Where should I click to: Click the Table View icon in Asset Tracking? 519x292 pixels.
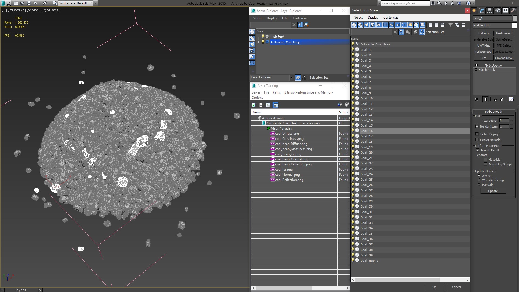click(x=275, y=105)
